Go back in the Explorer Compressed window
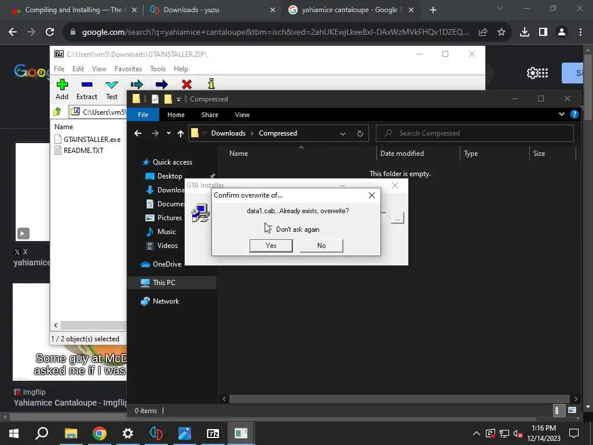 click(x=138, y=133)
